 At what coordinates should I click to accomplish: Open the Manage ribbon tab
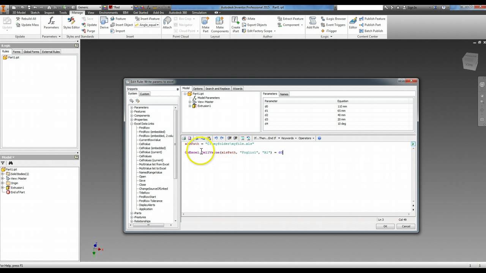[77, 13]
